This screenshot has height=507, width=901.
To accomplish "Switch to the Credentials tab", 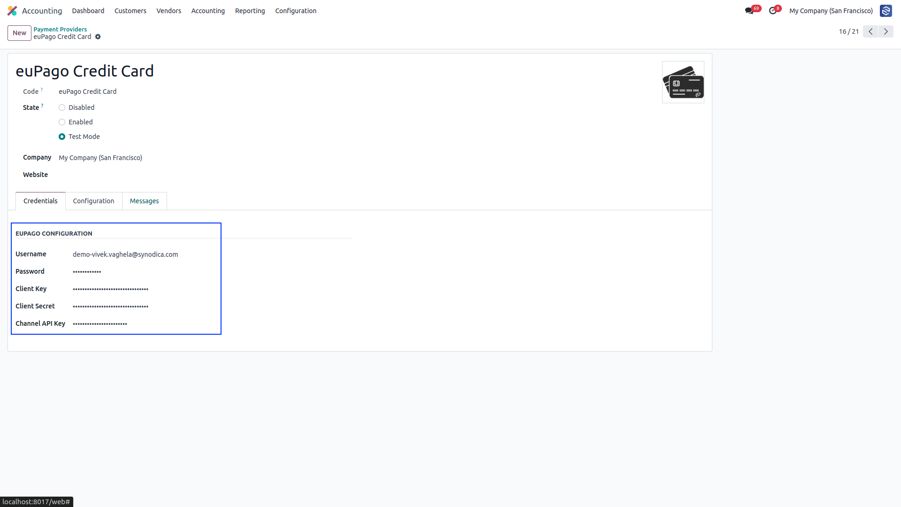I will point(40,201).
